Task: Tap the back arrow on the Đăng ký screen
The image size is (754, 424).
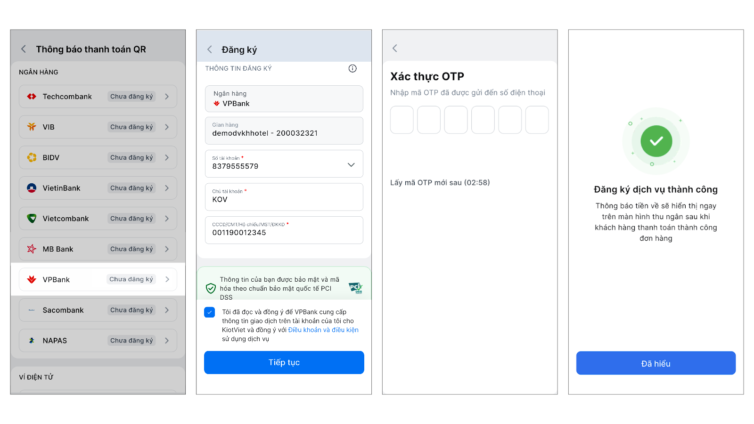Action: tap(210, 49)
